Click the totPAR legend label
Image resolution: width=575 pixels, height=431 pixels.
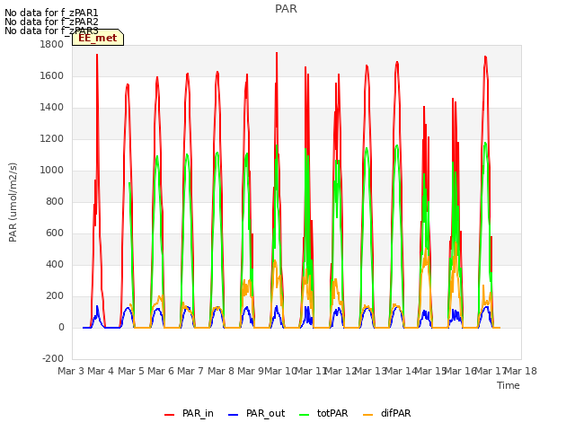click(332, 413)
